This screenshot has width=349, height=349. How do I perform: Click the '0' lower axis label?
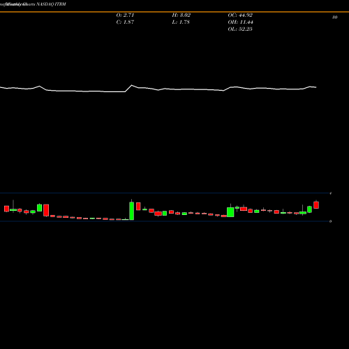click(330, 221)
